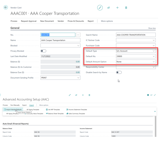The width and height of the screenshot is (162, 146).
Task: Click the Name field AAA Cooper Transportation
Action: tap(60, 40)
